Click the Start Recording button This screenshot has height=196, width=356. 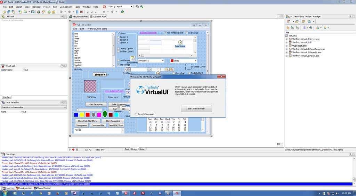pyautogui.click(x=113, y=121)
